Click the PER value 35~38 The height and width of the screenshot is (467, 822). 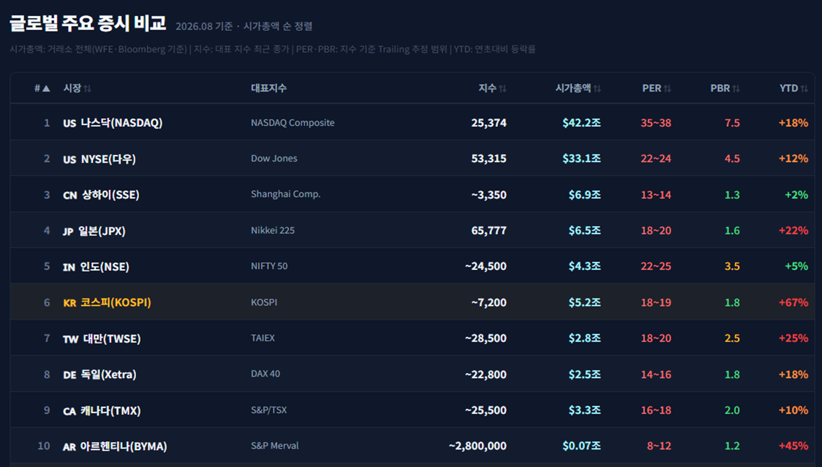656,123
